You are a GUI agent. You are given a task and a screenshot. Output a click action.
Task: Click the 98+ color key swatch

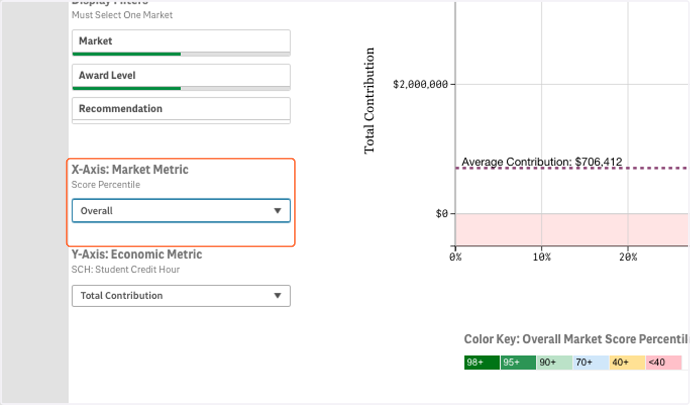(x=482, y=362)
